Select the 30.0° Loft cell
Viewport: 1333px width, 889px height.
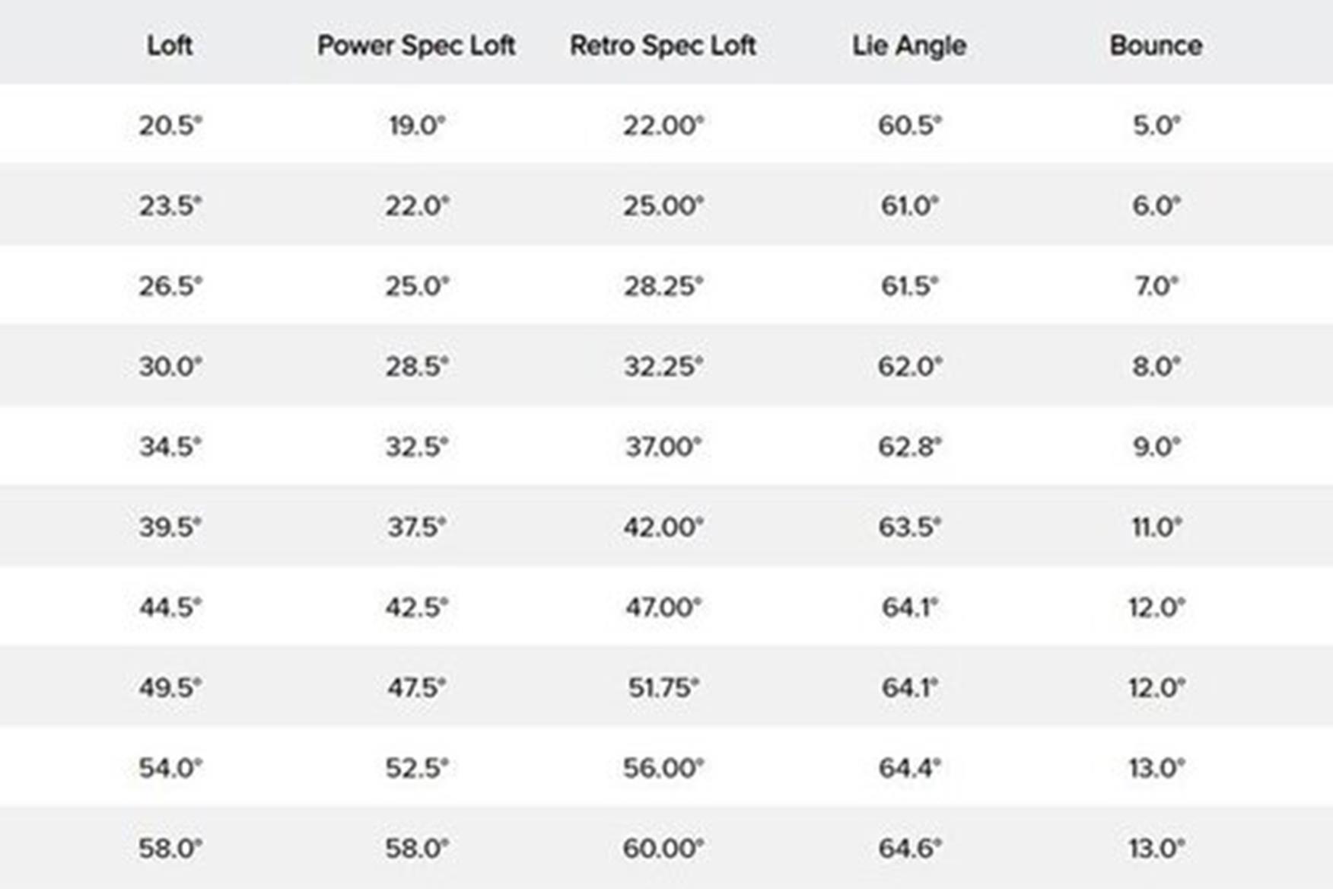coord(170,366)
